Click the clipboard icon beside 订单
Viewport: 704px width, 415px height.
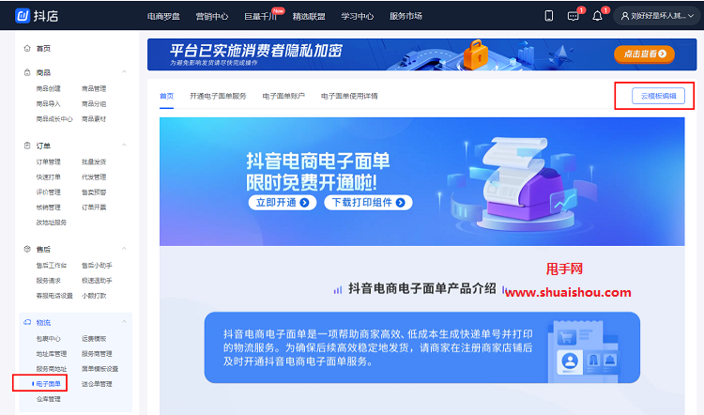tap(27, 146)
